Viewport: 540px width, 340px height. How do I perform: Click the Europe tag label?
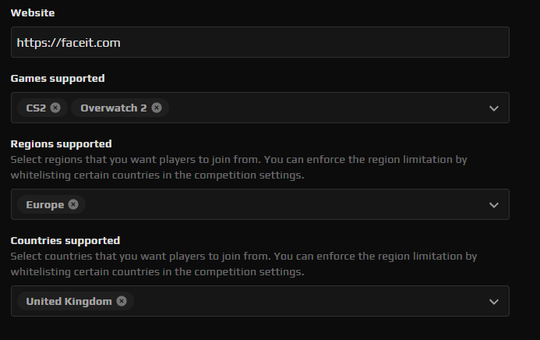point(44,204)
